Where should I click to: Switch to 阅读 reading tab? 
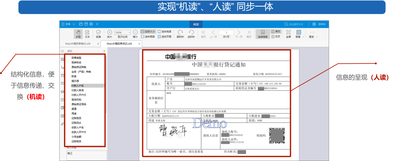(196, 24)
